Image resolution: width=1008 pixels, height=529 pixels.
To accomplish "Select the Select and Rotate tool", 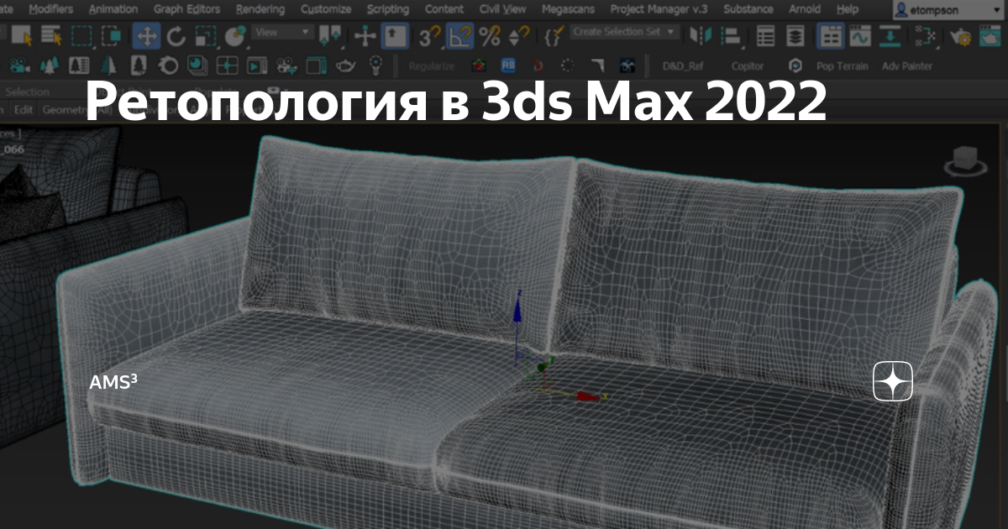I will pos(176,35).
